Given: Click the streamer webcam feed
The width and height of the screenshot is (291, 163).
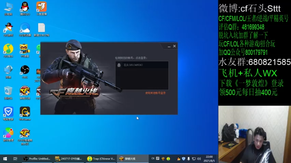Looking at the screenshot, I should pyautogui.click(x=255, y=134).
